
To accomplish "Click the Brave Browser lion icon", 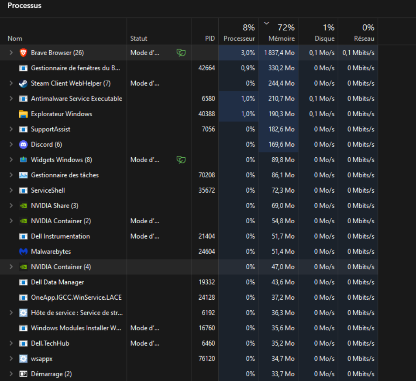I will coord(23,53).
